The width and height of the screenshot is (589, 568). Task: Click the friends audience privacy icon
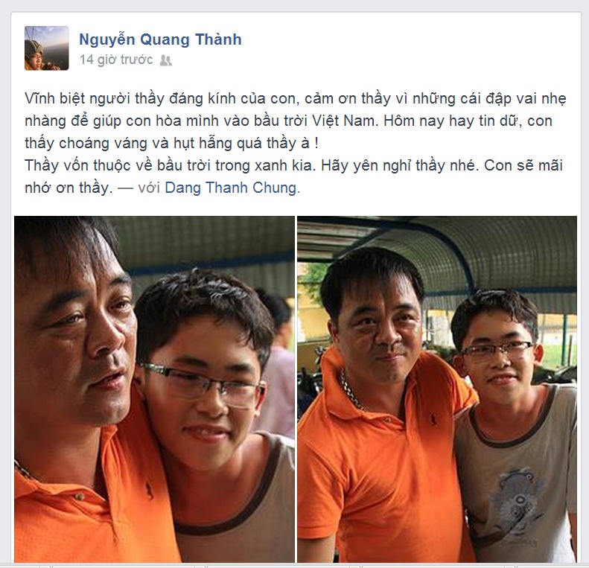point(165,60)
